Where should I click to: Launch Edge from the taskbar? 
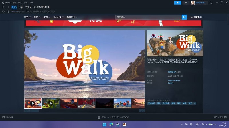111,125
